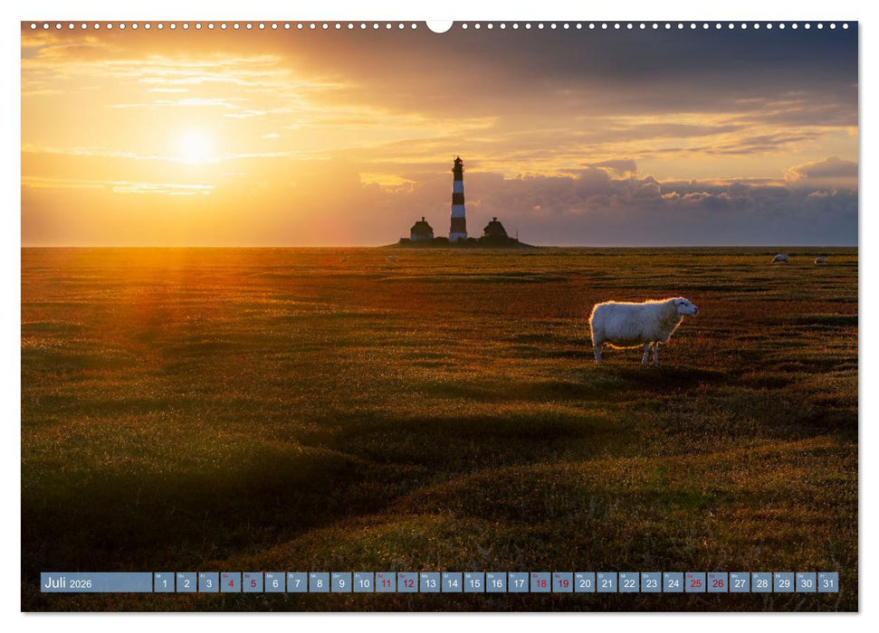Screen dimensions: 879x633
Task: Select the date cell for July 8
Action: (x=320, y=584)
